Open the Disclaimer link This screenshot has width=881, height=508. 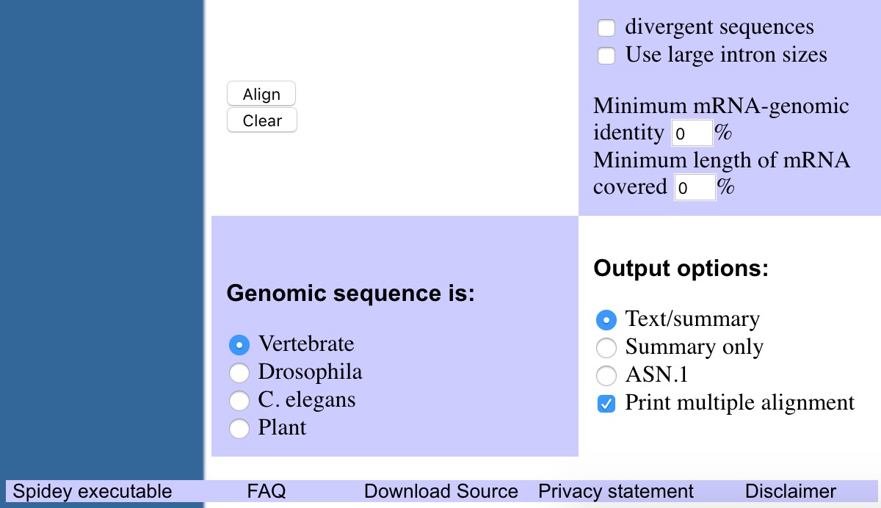(791, 491)
